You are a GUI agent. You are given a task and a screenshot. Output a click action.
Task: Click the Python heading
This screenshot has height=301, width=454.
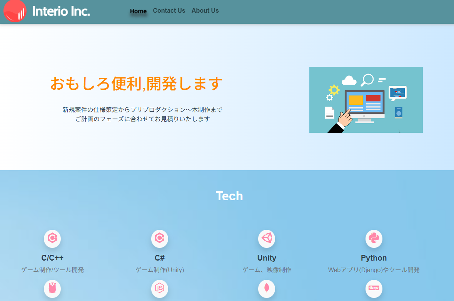[374, 258]
